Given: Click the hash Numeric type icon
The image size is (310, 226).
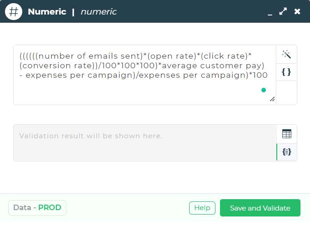Looking at the screenshot, I should [x=14, y=12].
